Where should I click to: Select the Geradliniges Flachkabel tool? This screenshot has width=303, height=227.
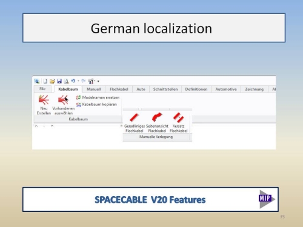click(135, 123)
